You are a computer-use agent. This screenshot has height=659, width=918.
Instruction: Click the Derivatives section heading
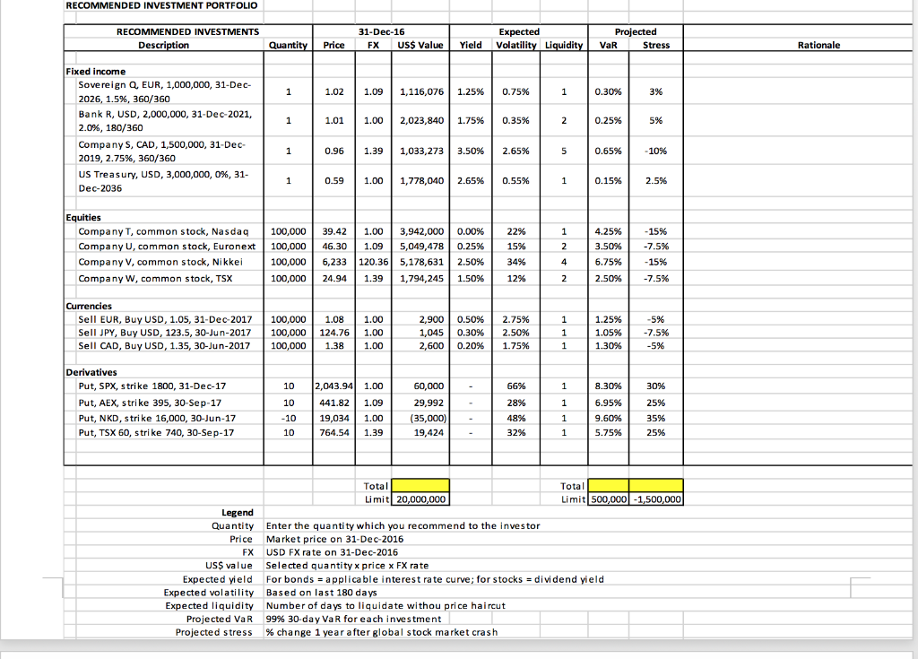(x=91, y=372)
